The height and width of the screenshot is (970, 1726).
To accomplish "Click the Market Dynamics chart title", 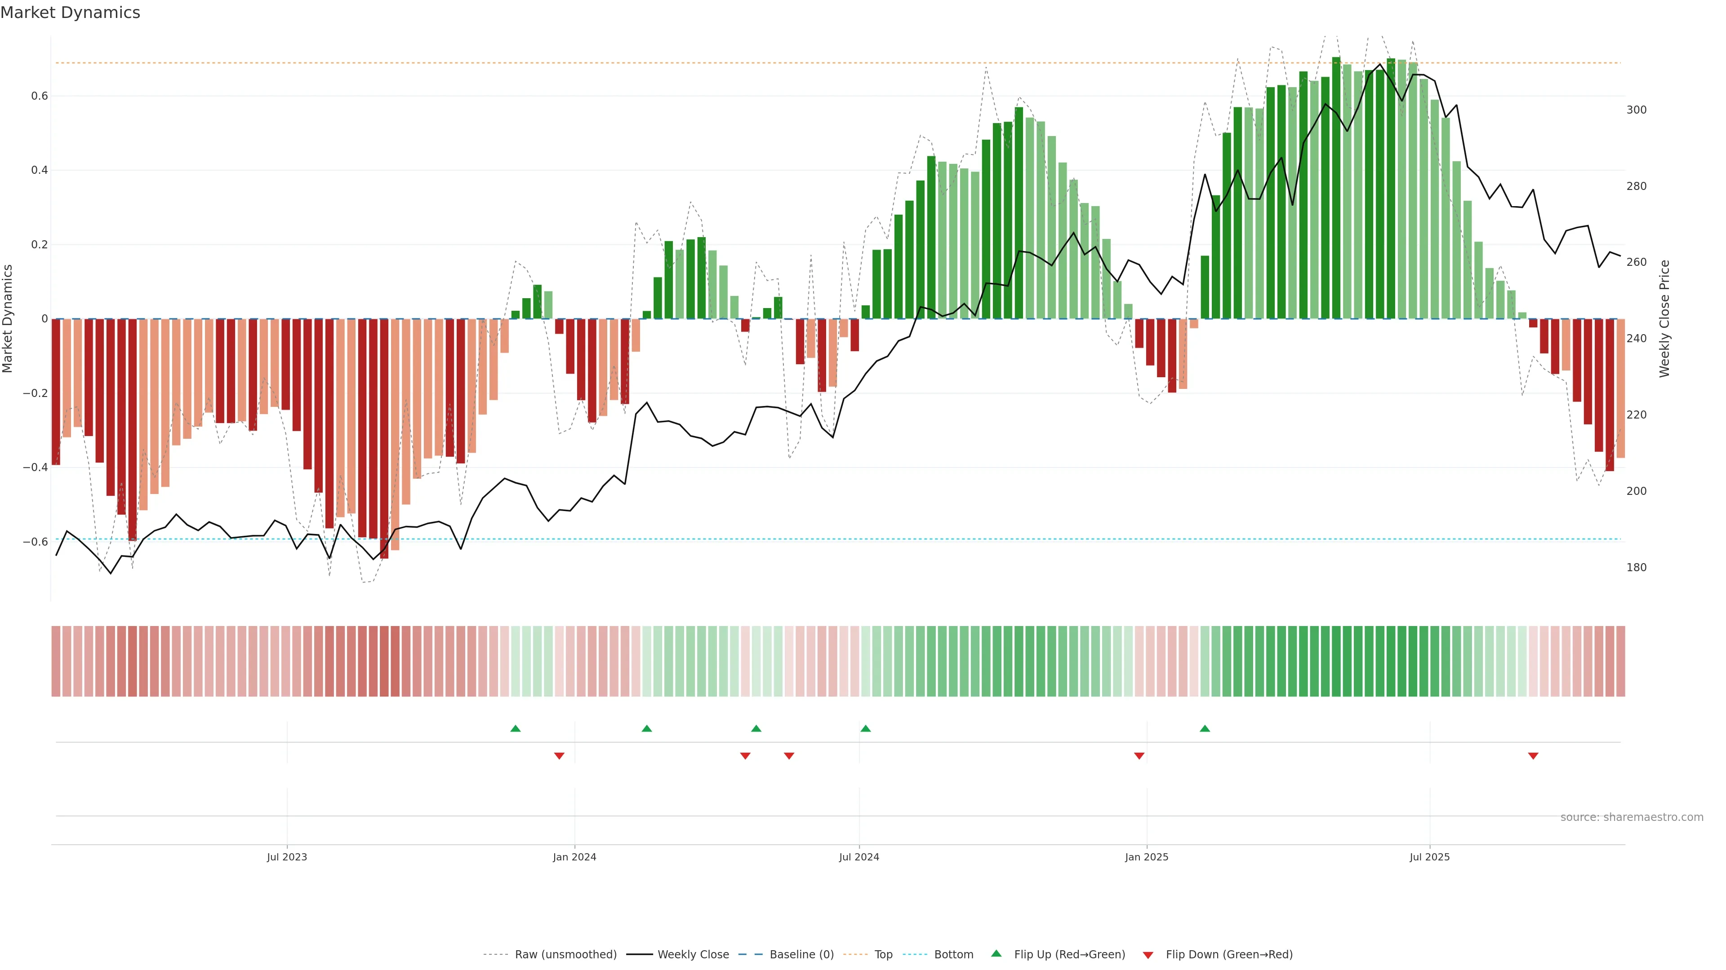I will (71, 13).
